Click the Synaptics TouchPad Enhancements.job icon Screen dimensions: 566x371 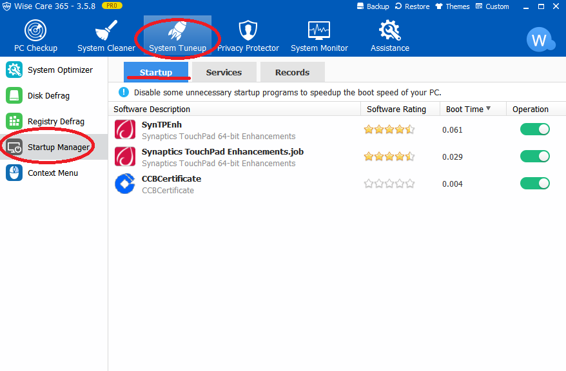[125, 157]
